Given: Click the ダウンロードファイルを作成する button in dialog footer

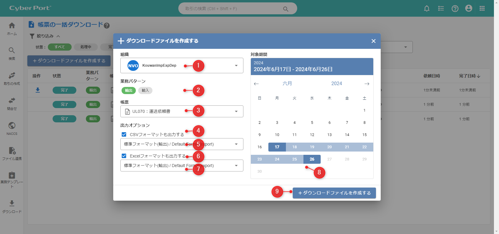Looking at the screenshot, I should pyautogui.click(x=334, y=193).
